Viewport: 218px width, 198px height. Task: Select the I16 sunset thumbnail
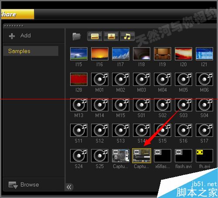(100, 54)
